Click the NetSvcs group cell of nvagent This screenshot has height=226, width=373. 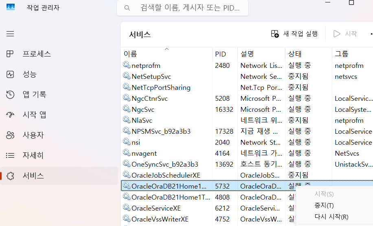click(x=347, y=153)
